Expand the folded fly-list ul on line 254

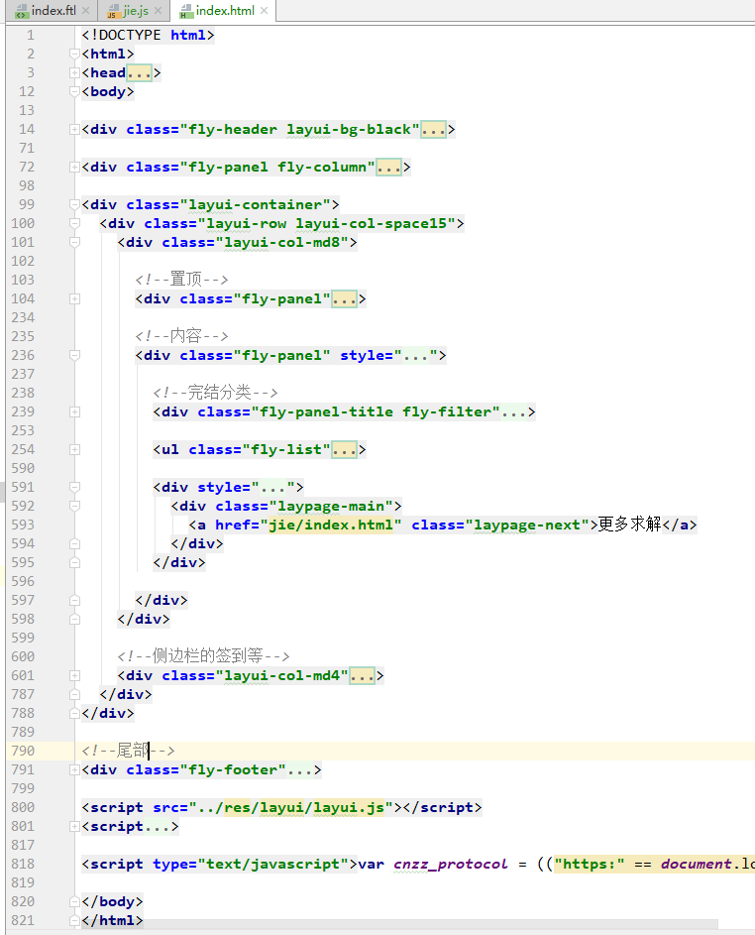pyautogui.click(x=74, y=449)
